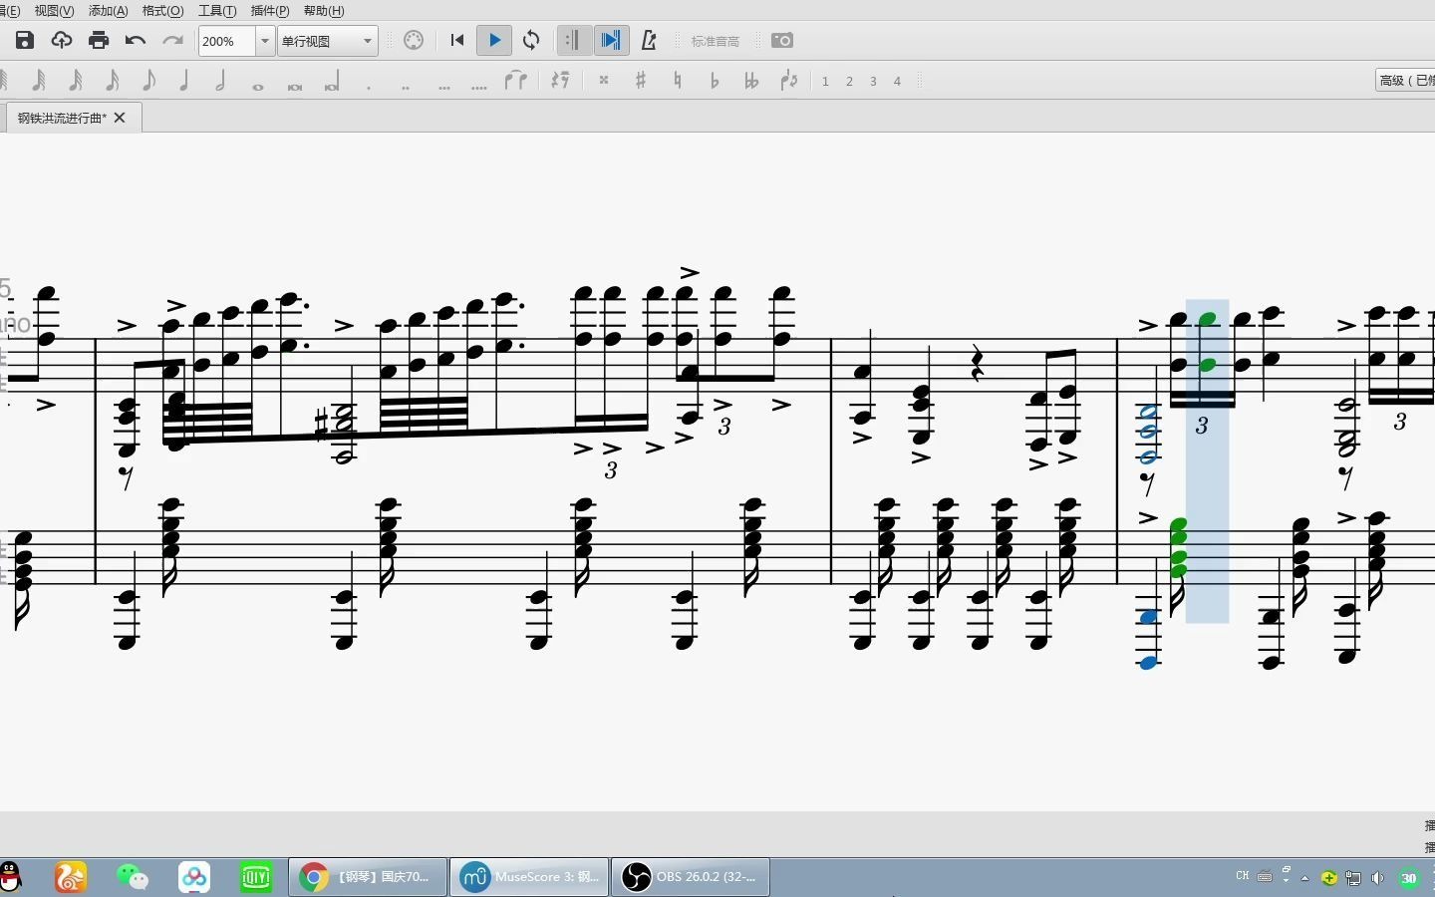Select the 64th note duration

click(39, 81)
